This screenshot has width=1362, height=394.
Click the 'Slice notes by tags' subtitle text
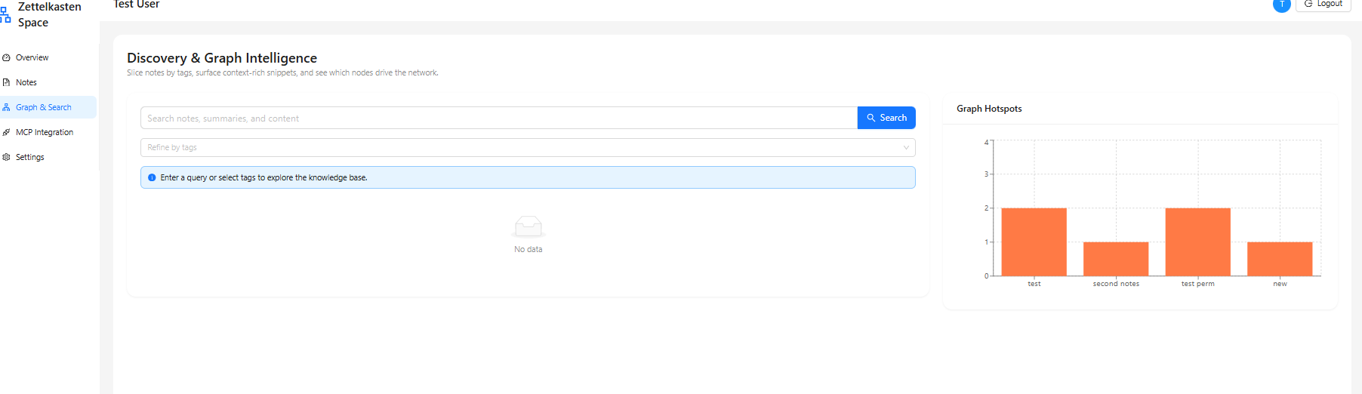tap(282, 73)
